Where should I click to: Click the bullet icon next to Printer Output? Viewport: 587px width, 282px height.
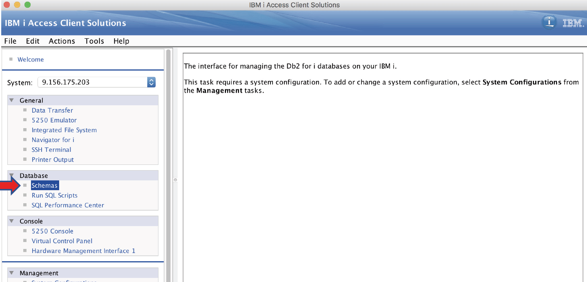point(25,159)
